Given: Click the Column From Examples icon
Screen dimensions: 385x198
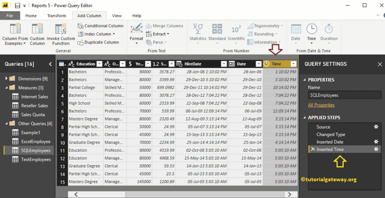Looking at the screenshot, I should point(15,29).
